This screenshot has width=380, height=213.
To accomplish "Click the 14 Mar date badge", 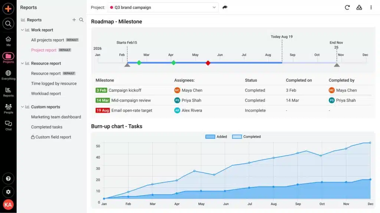I will [102, 100].
